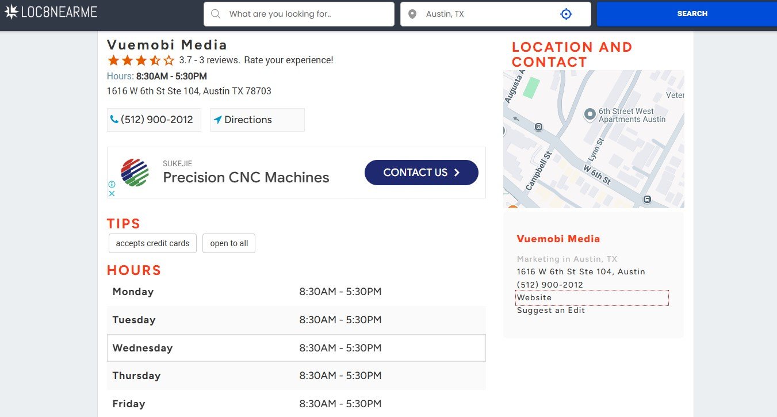
Task: Close the ad with X icon
Action: click(112, 193)
